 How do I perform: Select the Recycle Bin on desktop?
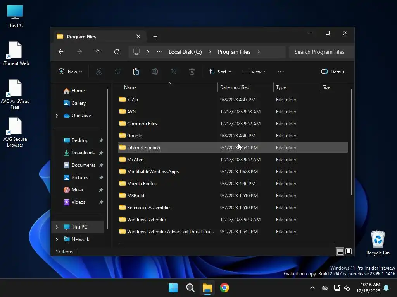378,243
